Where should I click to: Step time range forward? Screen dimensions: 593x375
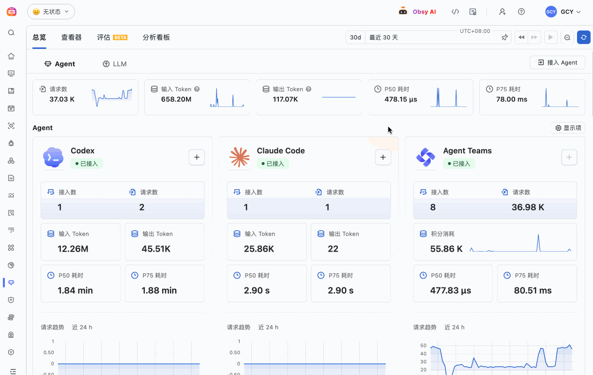click(534, 37)
